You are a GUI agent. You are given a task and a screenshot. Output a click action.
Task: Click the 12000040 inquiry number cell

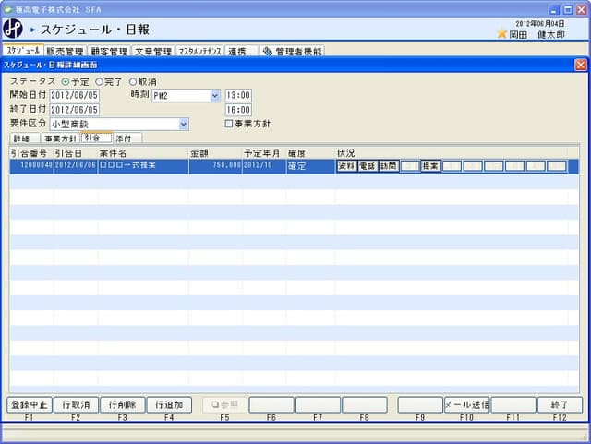tap(31, 166)
